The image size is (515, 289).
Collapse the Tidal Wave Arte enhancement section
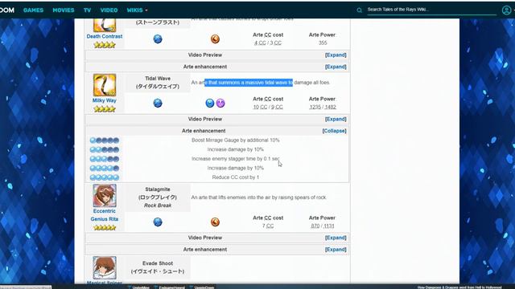(335, 131)
